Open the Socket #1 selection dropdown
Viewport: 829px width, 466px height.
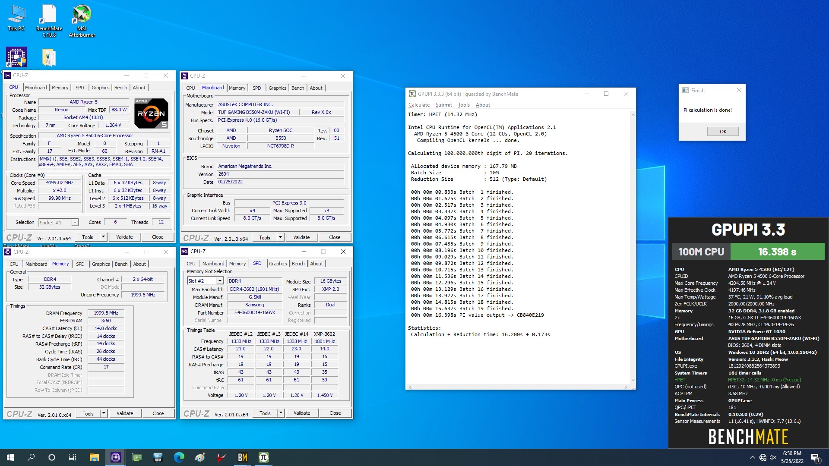coord(75,223)
